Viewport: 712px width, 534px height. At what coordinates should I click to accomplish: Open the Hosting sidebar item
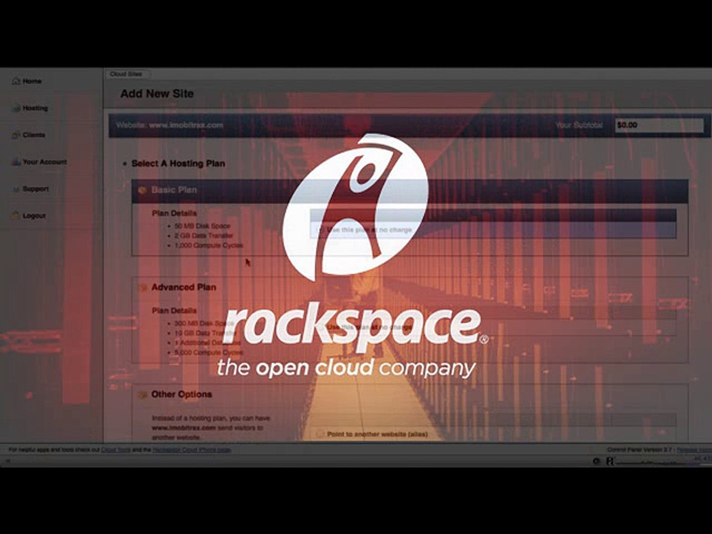pos(35,108)
